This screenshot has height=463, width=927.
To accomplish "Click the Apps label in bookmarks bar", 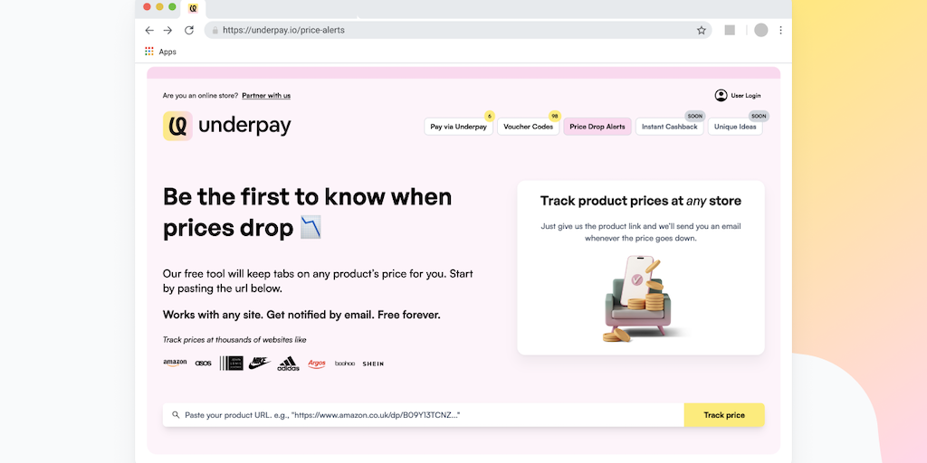I will pos(167,52).
